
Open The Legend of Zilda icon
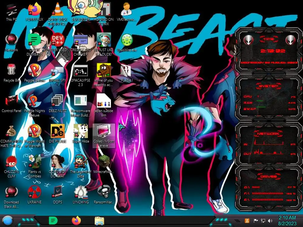80,166
